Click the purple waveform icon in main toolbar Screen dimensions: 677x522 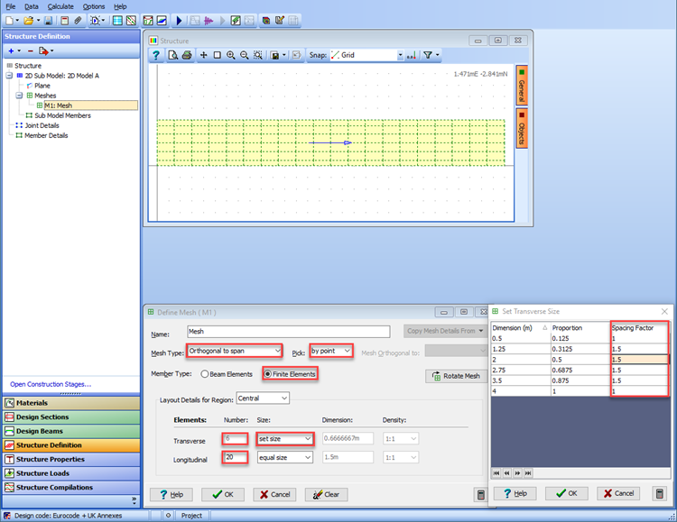point(209,20)
